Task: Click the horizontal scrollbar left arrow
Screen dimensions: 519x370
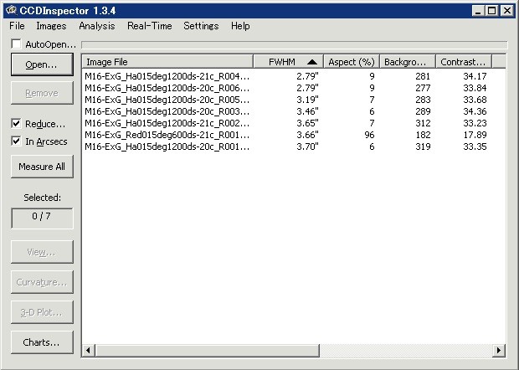Action: (x=89, y=350)
